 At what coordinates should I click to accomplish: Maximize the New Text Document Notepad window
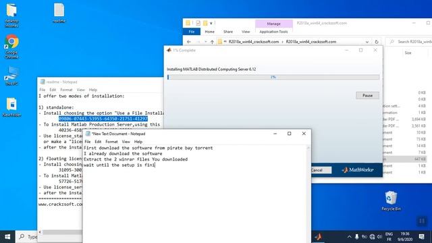290,134
